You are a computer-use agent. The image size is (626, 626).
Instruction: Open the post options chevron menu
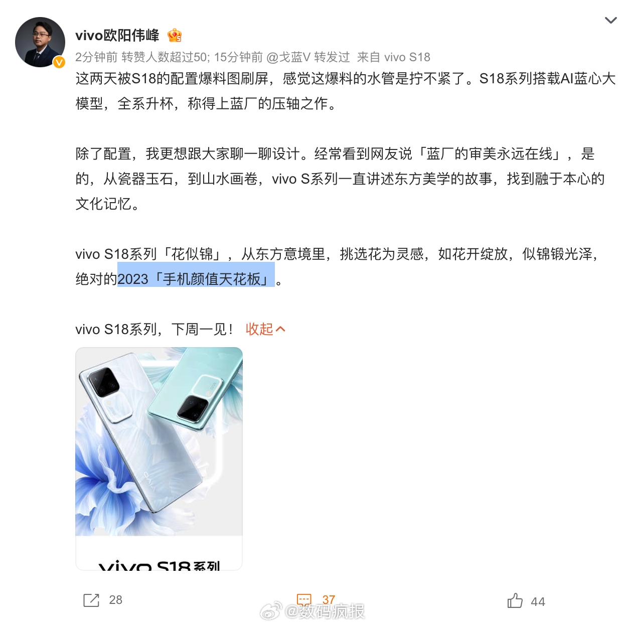(x=610, y=21)
